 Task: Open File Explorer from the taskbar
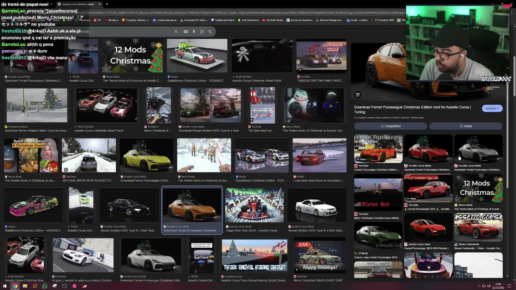tap(25, 286)
